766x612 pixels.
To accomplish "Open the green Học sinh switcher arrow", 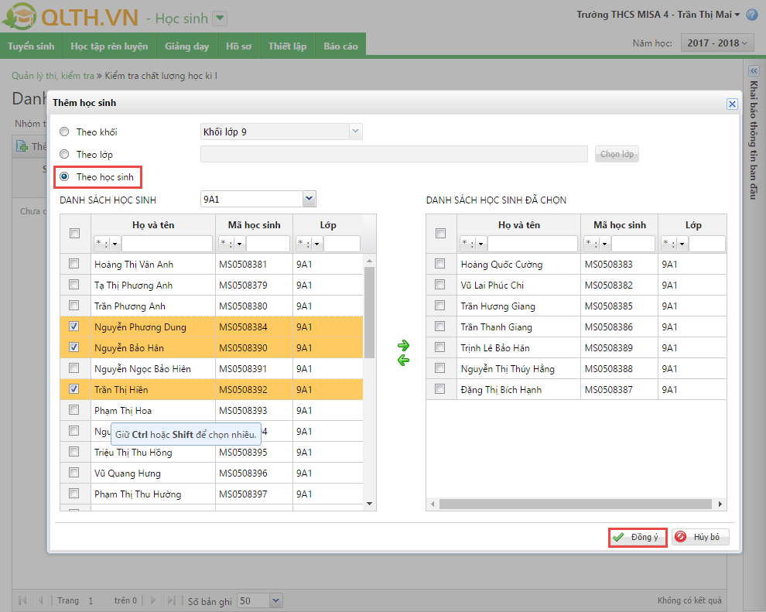I will (220, 18).
